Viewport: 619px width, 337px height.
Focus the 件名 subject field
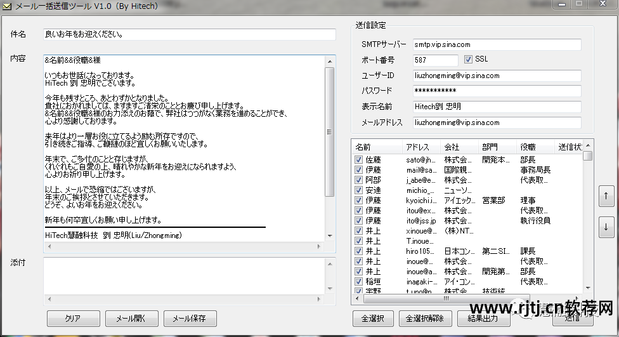click(x=190, y=34)
